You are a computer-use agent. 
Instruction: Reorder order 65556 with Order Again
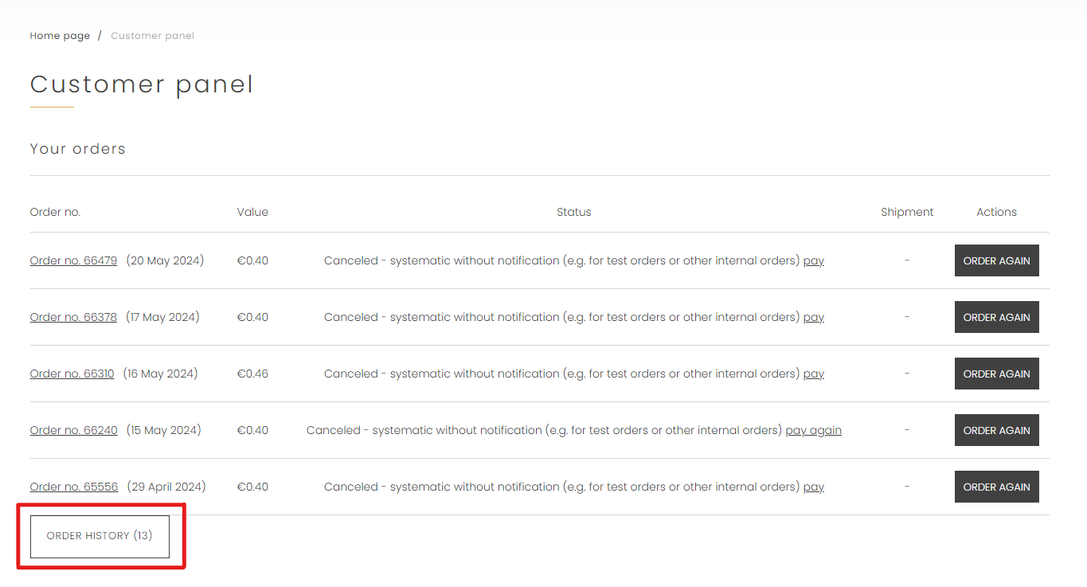(996, 487)
